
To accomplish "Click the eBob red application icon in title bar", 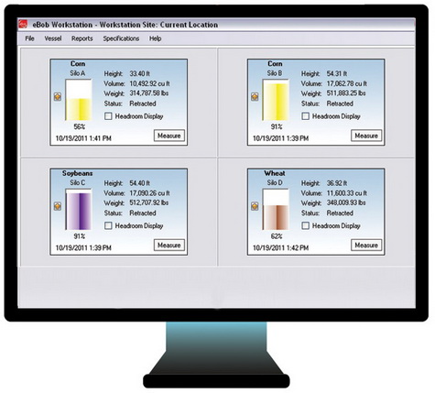I will coord(23,25).
